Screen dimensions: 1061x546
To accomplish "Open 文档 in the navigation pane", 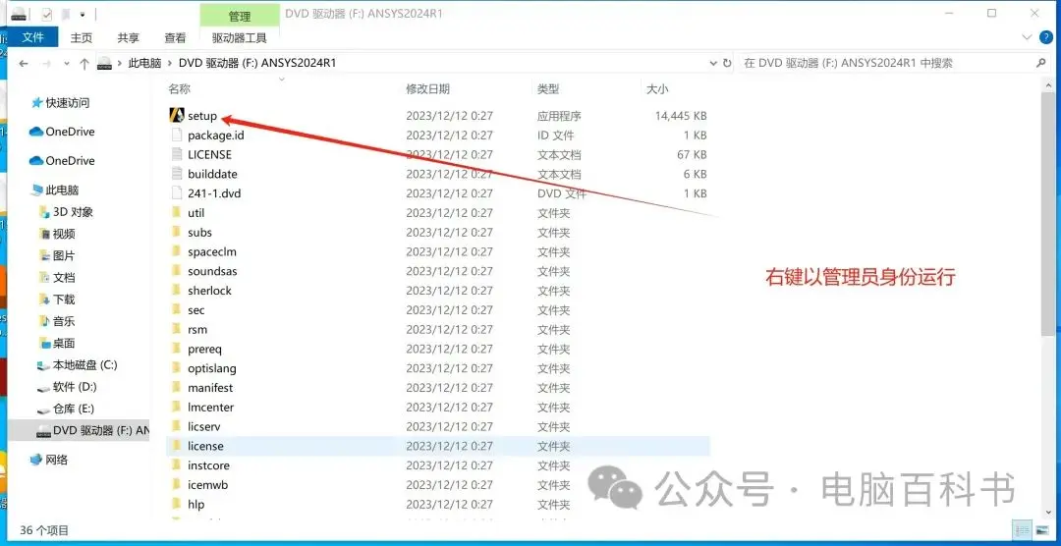I will coord(64,277).
